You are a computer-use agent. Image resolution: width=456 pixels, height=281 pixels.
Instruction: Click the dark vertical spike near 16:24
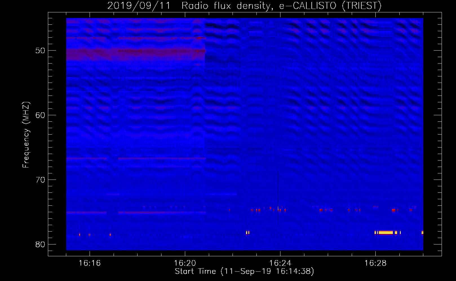278,198
